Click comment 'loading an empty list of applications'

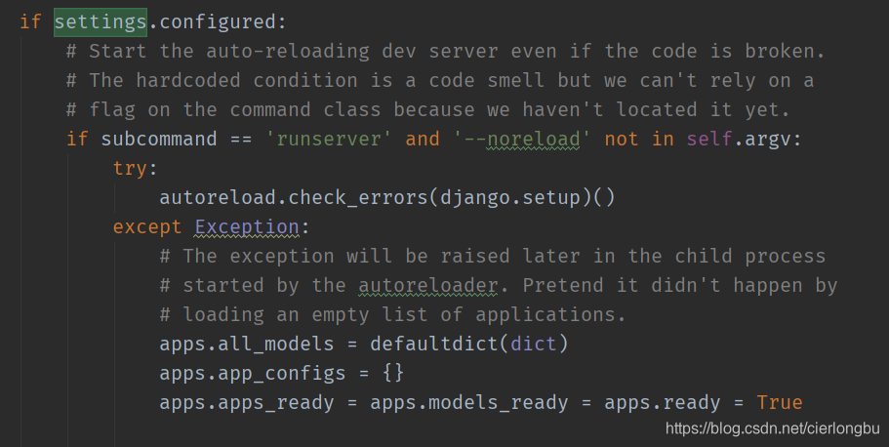405,315
